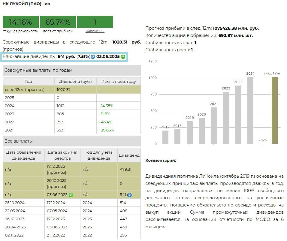Click the Дата закрытия реестра column header
287x241 pixels.
click(62, 155)
